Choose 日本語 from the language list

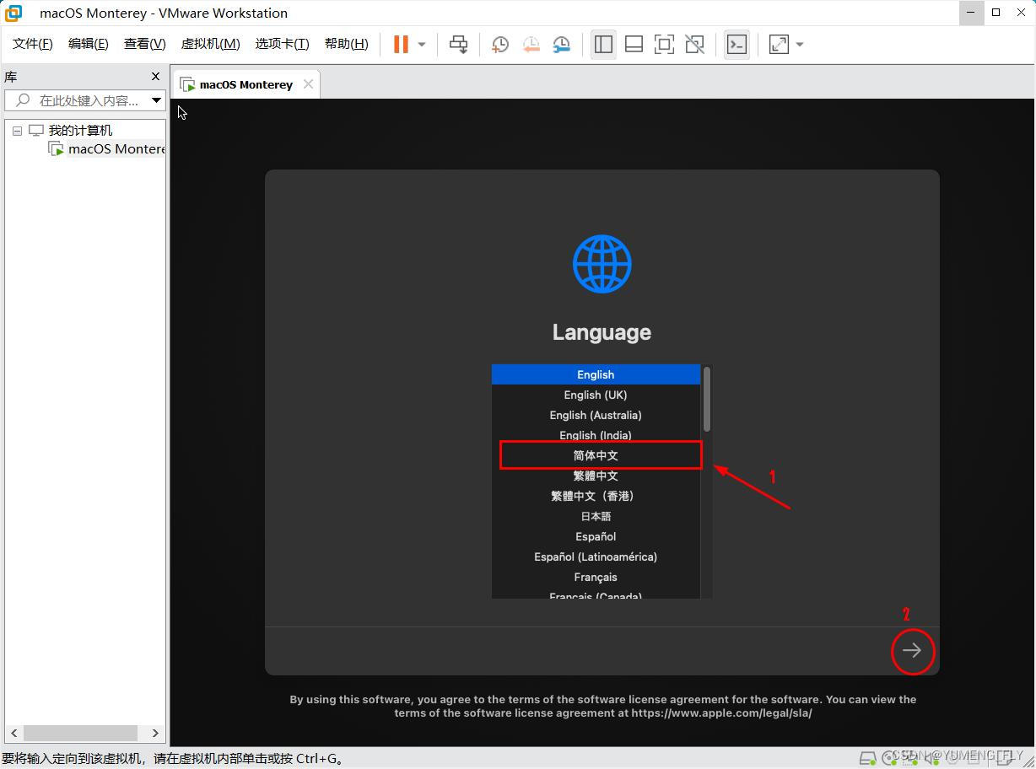click(x=596, y=516)
